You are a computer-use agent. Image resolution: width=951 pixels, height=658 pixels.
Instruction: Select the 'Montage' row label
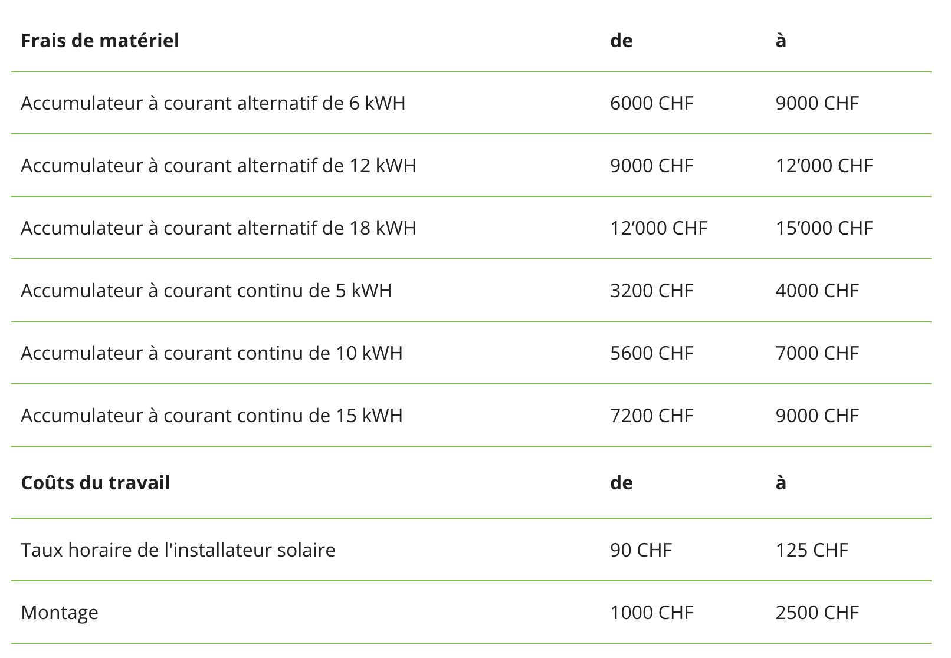(60, 613)
